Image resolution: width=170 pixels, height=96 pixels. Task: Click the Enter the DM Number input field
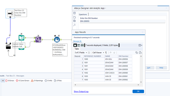pyautogui.click(x=122, y=21)
